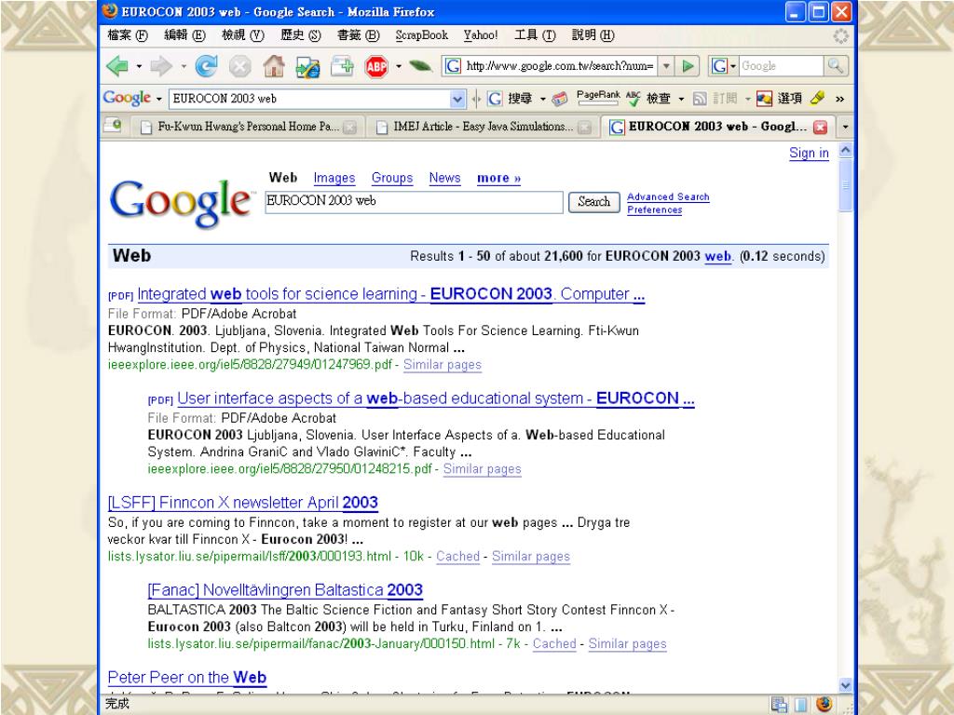Screen dimensions: 954x715
Task: Open the Yahoo! menu
Action: tap(481, 35)
